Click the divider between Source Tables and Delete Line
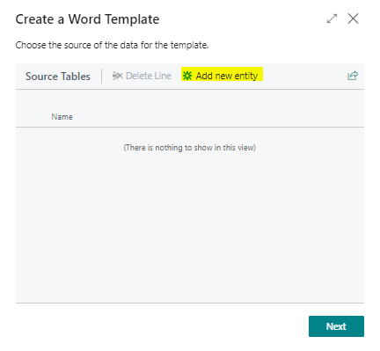The height and width of the screenshot is (351, 380). point(102,76)
